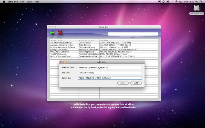Select the Macintosh HD desktop drive
Image resolution: width=205 pixels, height=128 pixels.
(196, 9)
